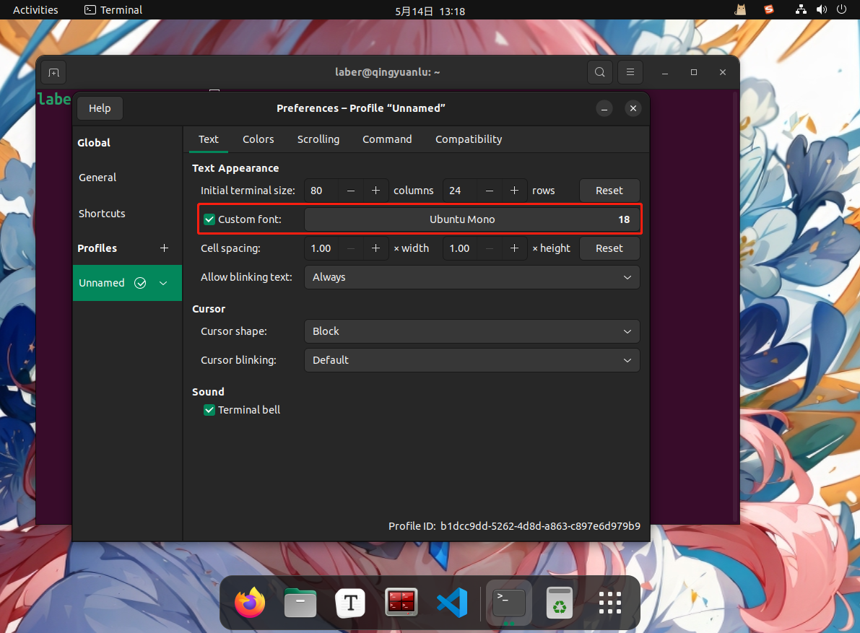This screenshot has height=633, width=860.
Task: Reset initial terminal size
Action: 609,191
